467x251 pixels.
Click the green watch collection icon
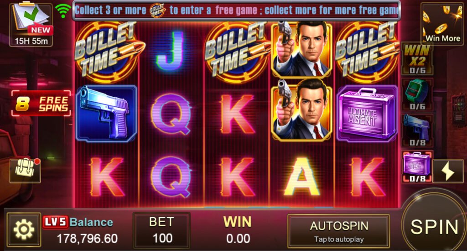417,94
